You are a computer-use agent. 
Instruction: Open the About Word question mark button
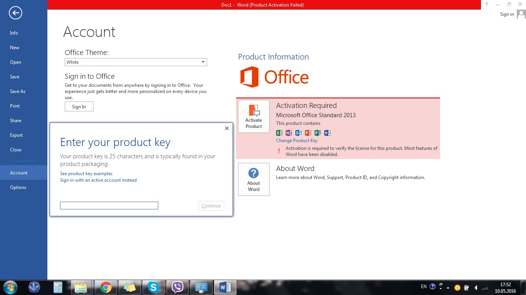(x=254, y=179)
